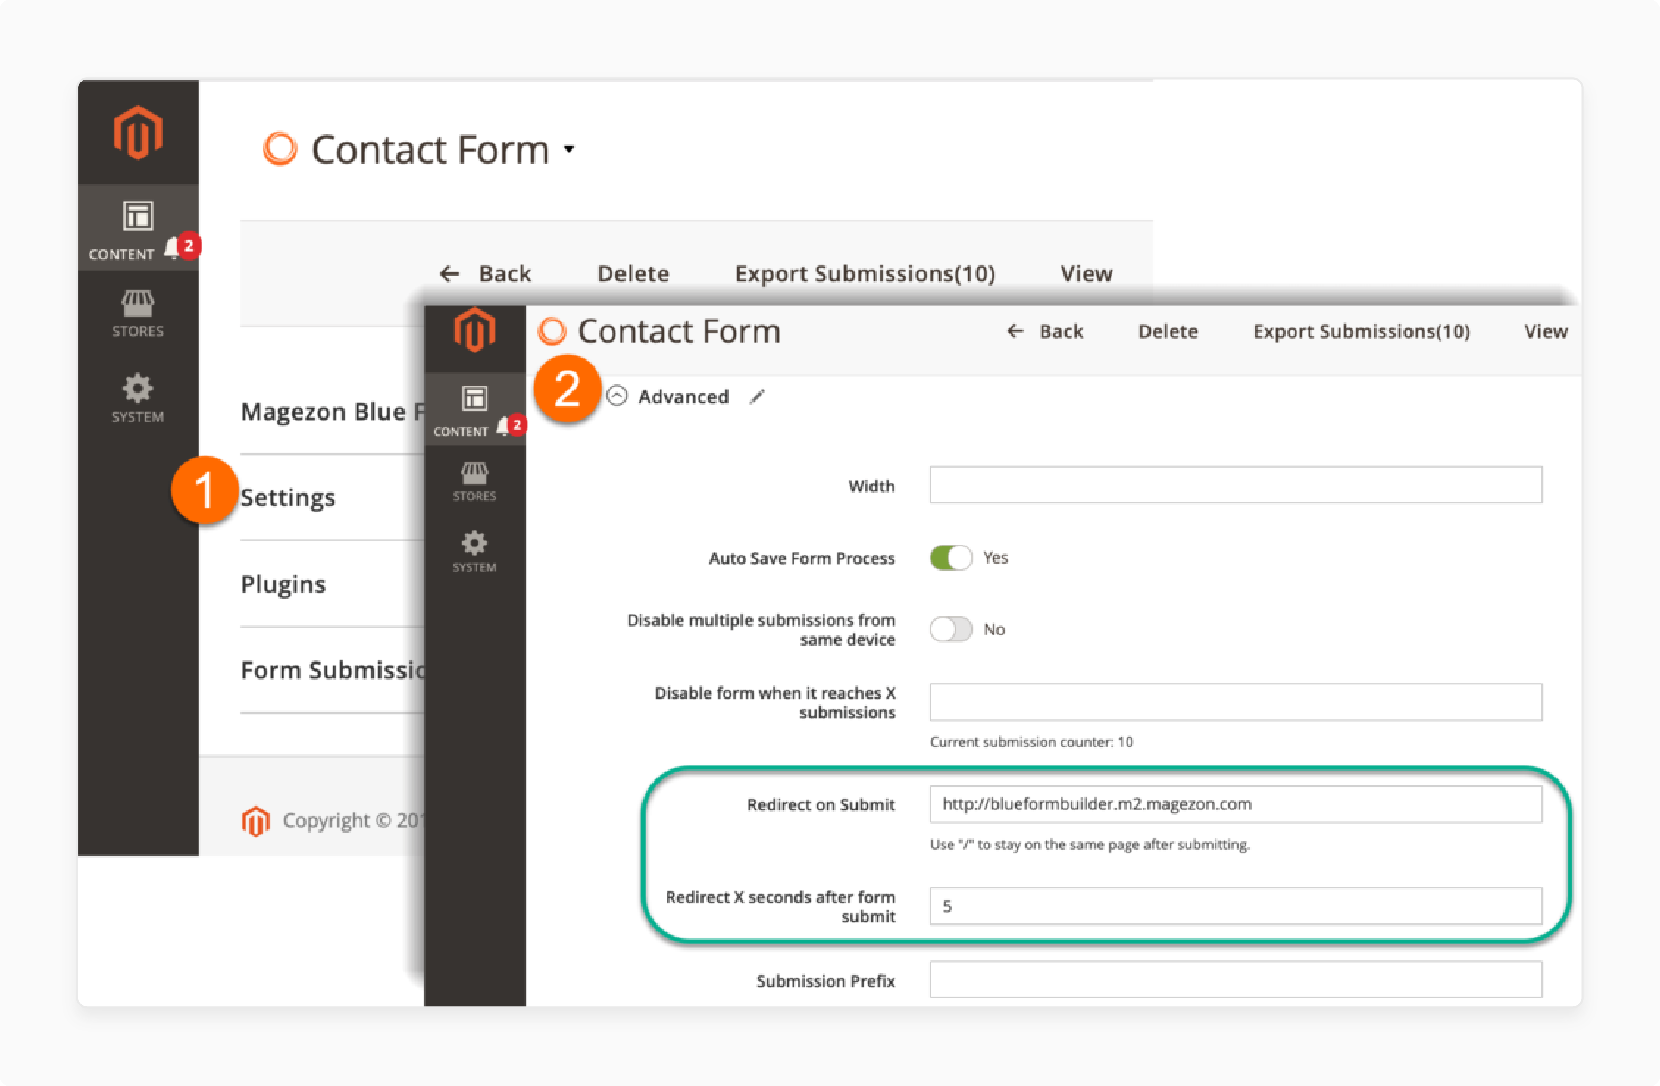This screenshot has width=1660, height=1086.
Task: Click the 'Use "/" to stay on the same page' note
Action: pos(1089,845)
